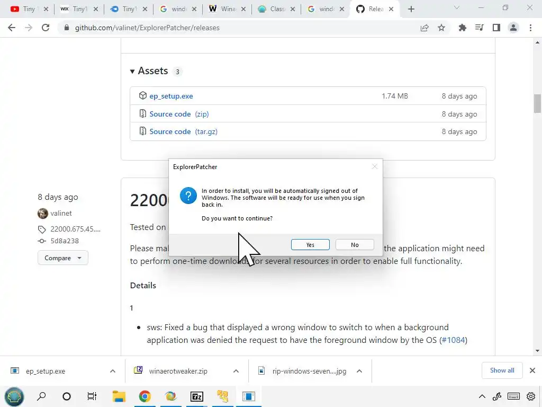Open a new browser tab
This screenshot has height=407, width=542.
tap(411, 9)
